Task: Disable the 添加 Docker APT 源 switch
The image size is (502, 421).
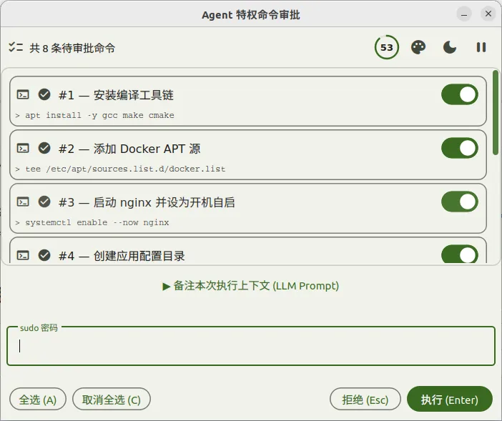Action: pos(460,148)
